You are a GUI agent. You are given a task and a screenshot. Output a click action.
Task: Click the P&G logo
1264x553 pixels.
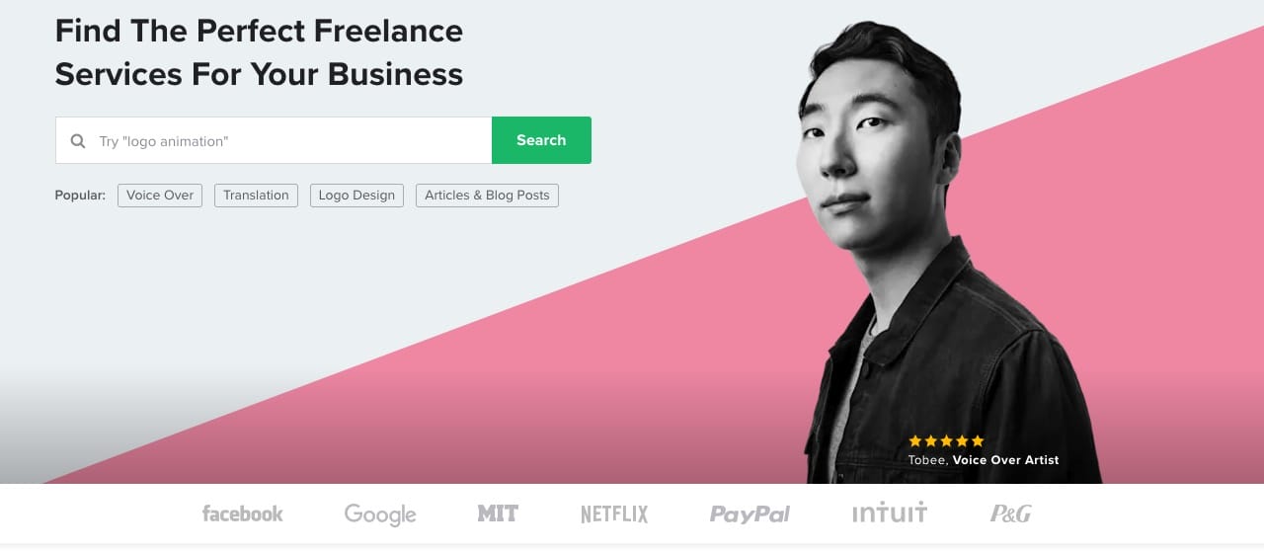coord(1011,513)
